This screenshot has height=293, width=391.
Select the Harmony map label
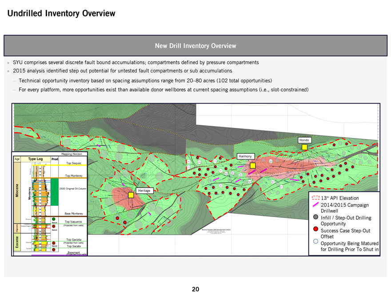click(245, 156)
